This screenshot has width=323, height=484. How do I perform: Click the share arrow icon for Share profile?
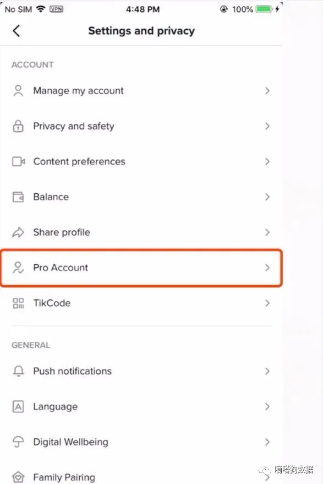point(18,232)
